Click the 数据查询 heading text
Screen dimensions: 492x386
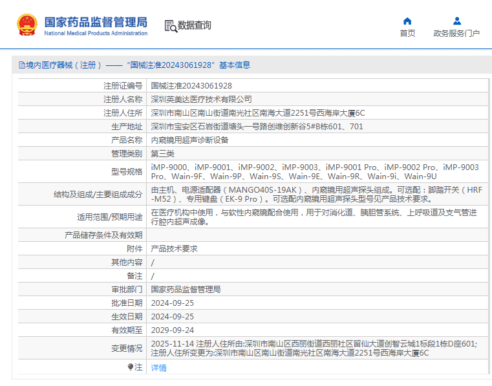pyautogui.click(x=195, y=26)
